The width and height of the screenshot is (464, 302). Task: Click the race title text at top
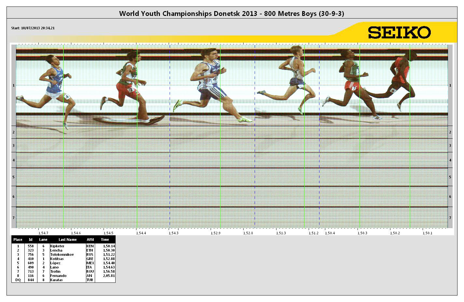[232, 14]
